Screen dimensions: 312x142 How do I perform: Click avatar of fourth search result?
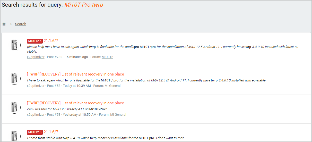16,136
